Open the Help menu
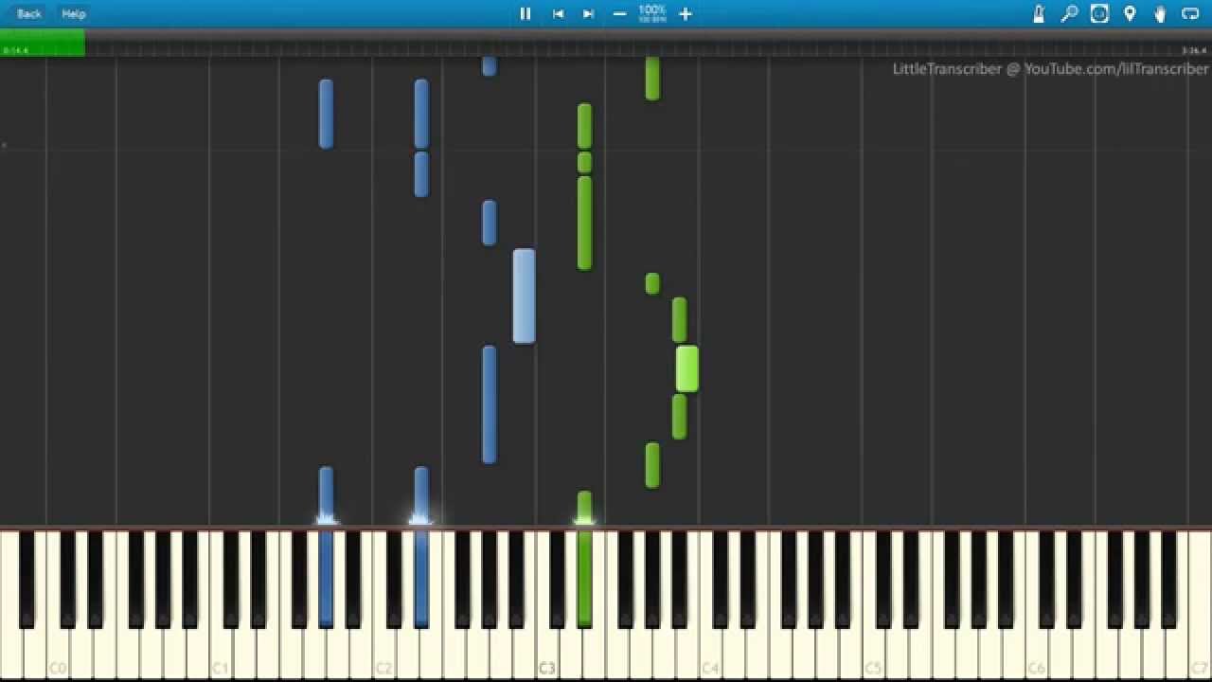The width and height of the screenshot is (1212, 682). click(74, 13)
